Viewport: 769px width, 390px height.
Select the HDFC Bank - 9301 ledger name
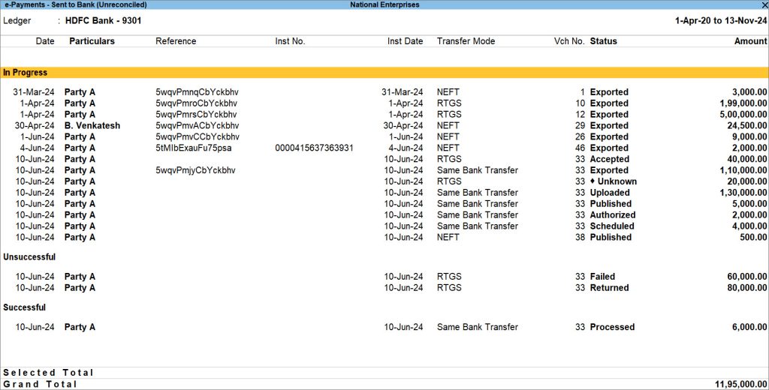103,21
